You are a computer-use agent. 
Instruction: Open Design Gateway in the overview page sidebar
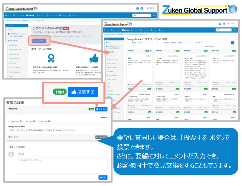(14, 59)
